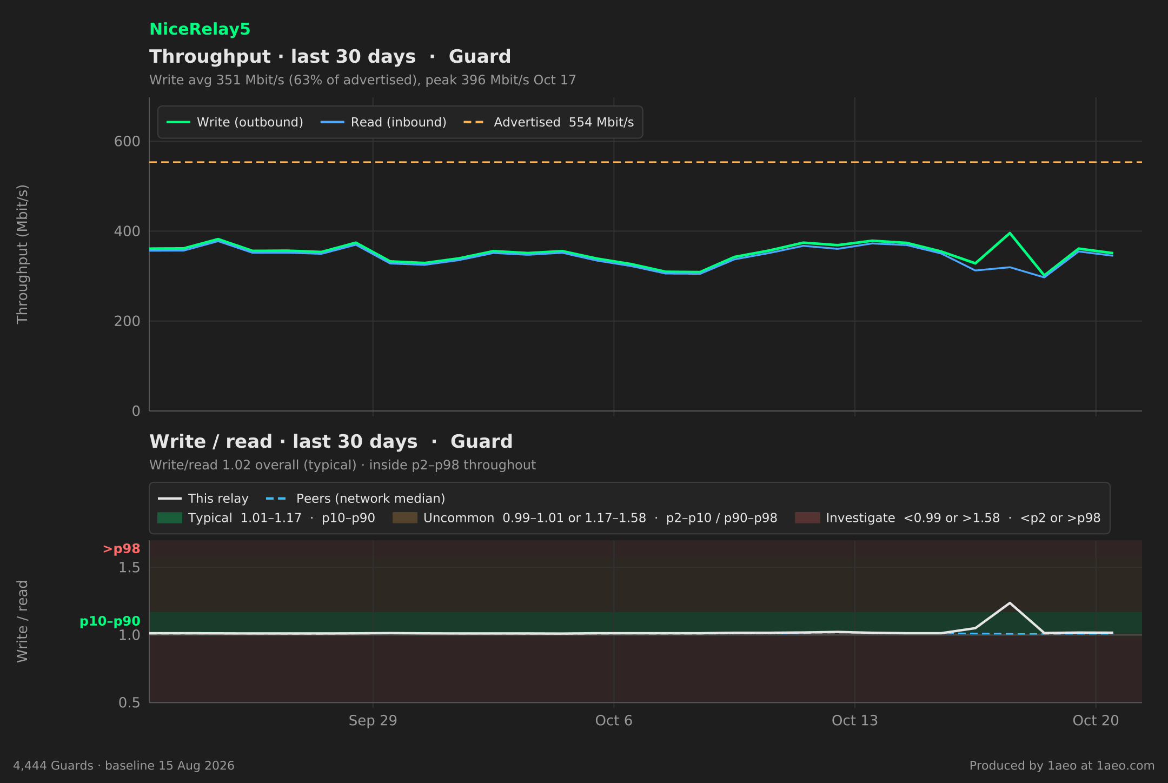Click the 0.5 write/read axis value
This screenshot has height=783, width=1168.
pos(129,703)
